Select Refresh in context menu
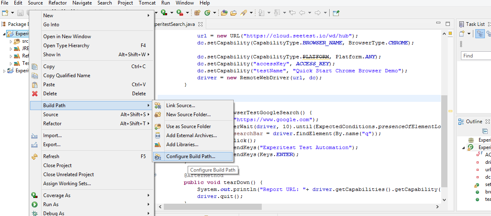491x216 pixels. (91, 156)
